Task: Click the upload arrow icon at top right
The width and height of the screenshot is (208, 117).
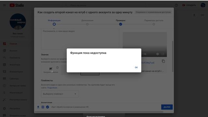Action: pos(194,15)
